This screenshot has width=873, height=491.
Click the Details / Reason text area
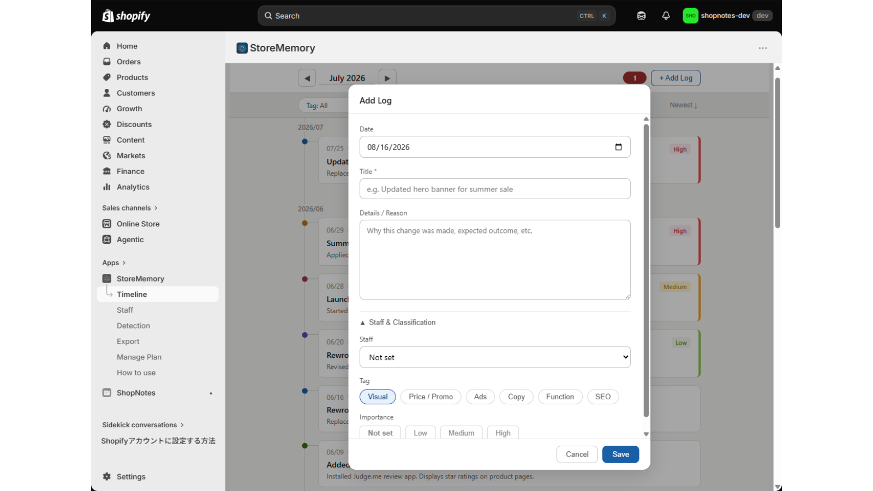[495, 260]
